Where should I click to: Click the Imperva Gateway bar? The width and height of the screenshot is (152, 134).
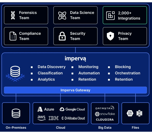[75, 90]
